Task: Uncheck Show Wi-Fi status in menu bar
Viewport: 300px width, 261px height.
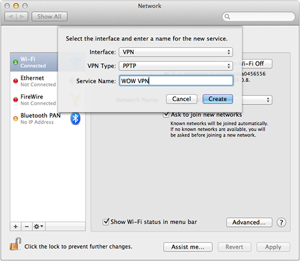Action: pos(106,221)
